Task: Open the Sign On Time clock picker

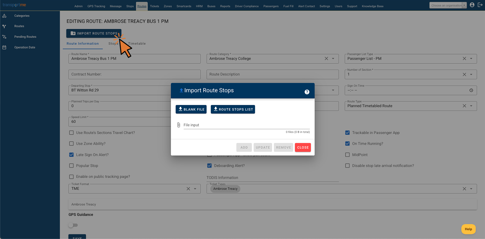Action: (x=471, y=90)
